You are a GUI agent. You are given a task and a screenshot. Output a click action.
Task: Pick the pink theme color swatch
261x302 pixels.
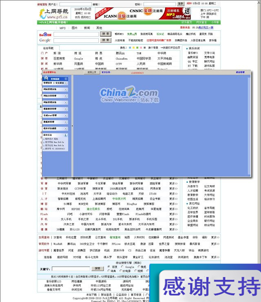(x=141, y=48)
